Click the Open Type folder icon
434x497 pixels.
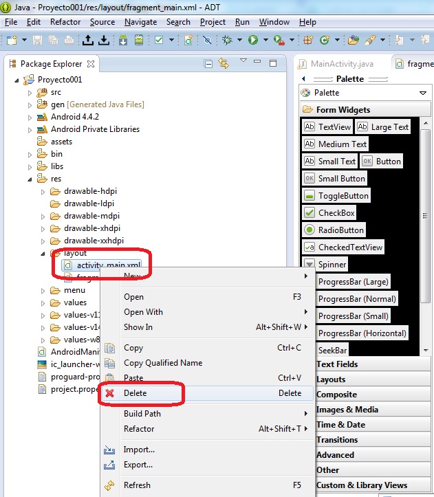click(353, 40)
